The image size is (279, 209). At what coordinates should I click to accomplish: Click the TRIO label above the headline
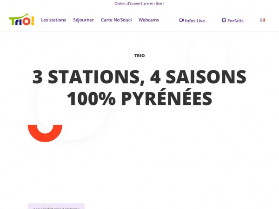click(x=139, y=56)
